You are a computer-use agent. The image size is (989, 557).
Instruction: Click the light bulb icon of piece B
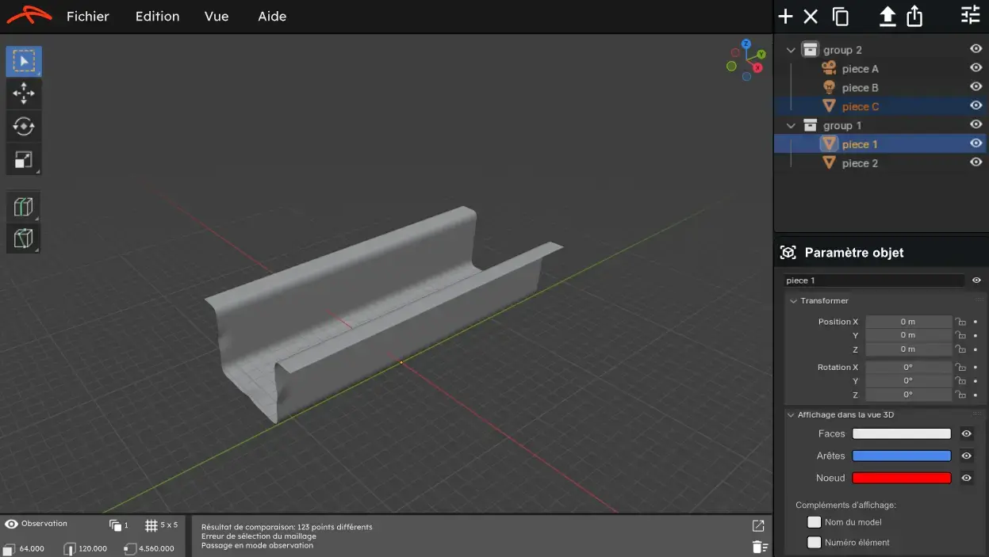point(829,87)
